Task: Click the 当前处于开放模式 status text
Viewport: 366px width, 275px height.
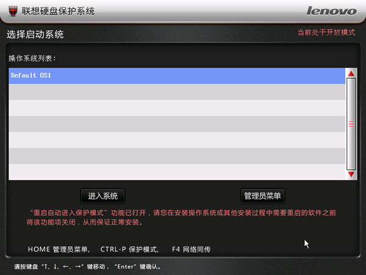Action: [326, 32]
